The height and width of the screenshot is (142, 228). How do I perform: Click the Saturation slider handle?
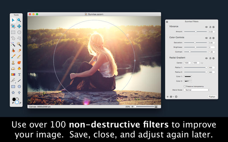tap(195, 43)
